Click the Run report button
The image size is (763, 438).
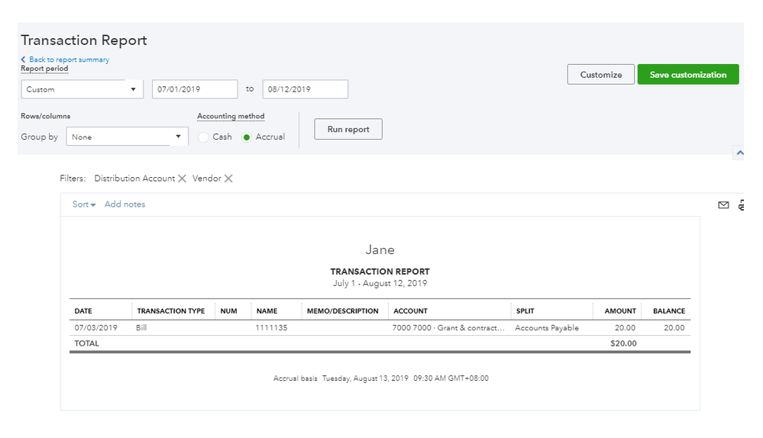coord(348,130)
